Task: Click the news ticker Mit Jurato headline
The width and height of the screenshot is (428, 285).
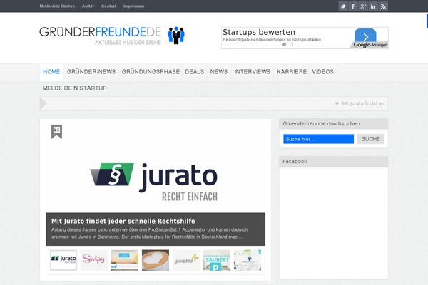Action: (x=363, y=103)
